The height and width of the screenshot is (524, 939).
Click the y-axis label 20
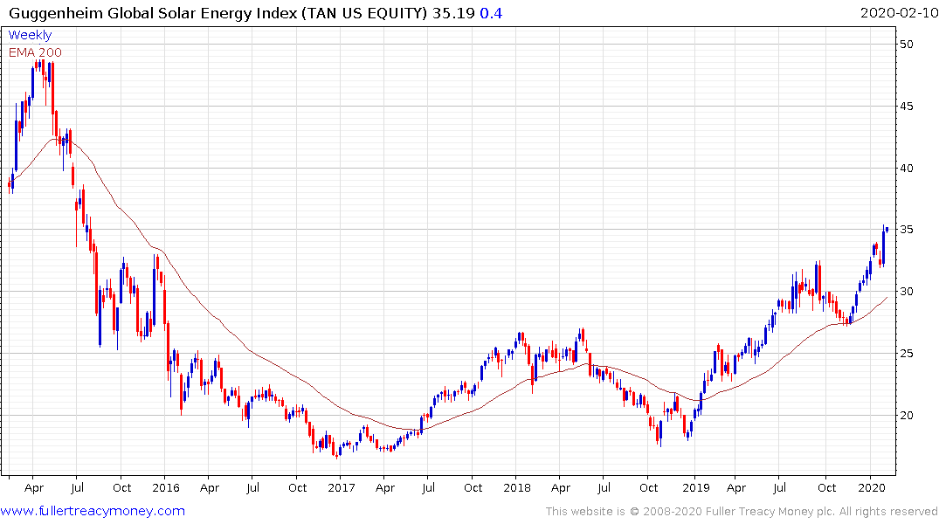(x=906, y=416)
